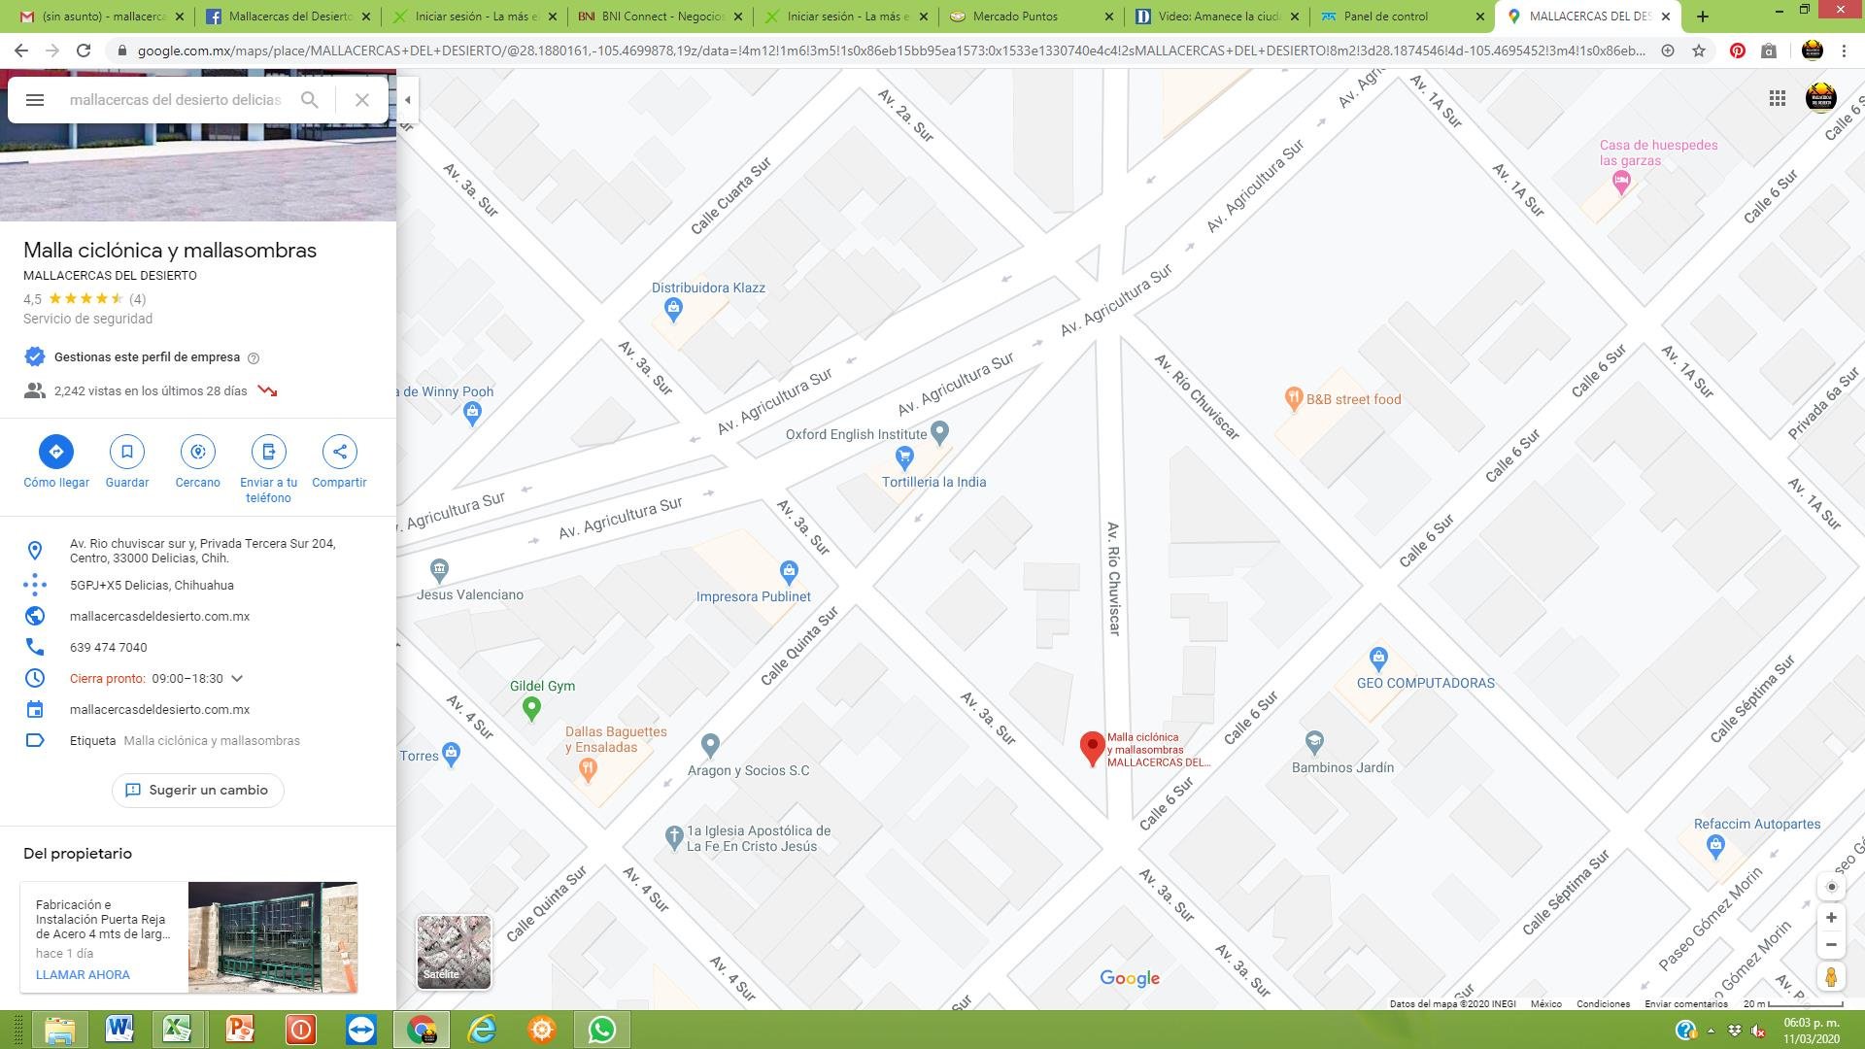Viewport: 1865px width, 1049px height.
Task: Show my location on map
Action: (1832, 887)
